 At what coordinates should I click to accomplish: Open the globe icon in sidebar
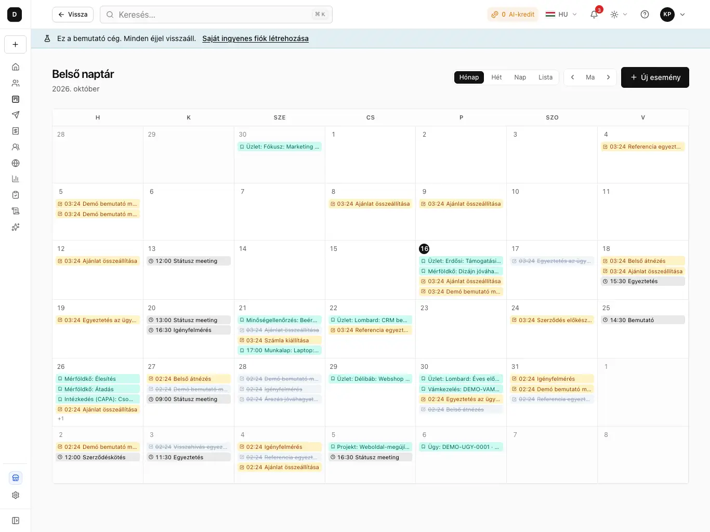16,163
